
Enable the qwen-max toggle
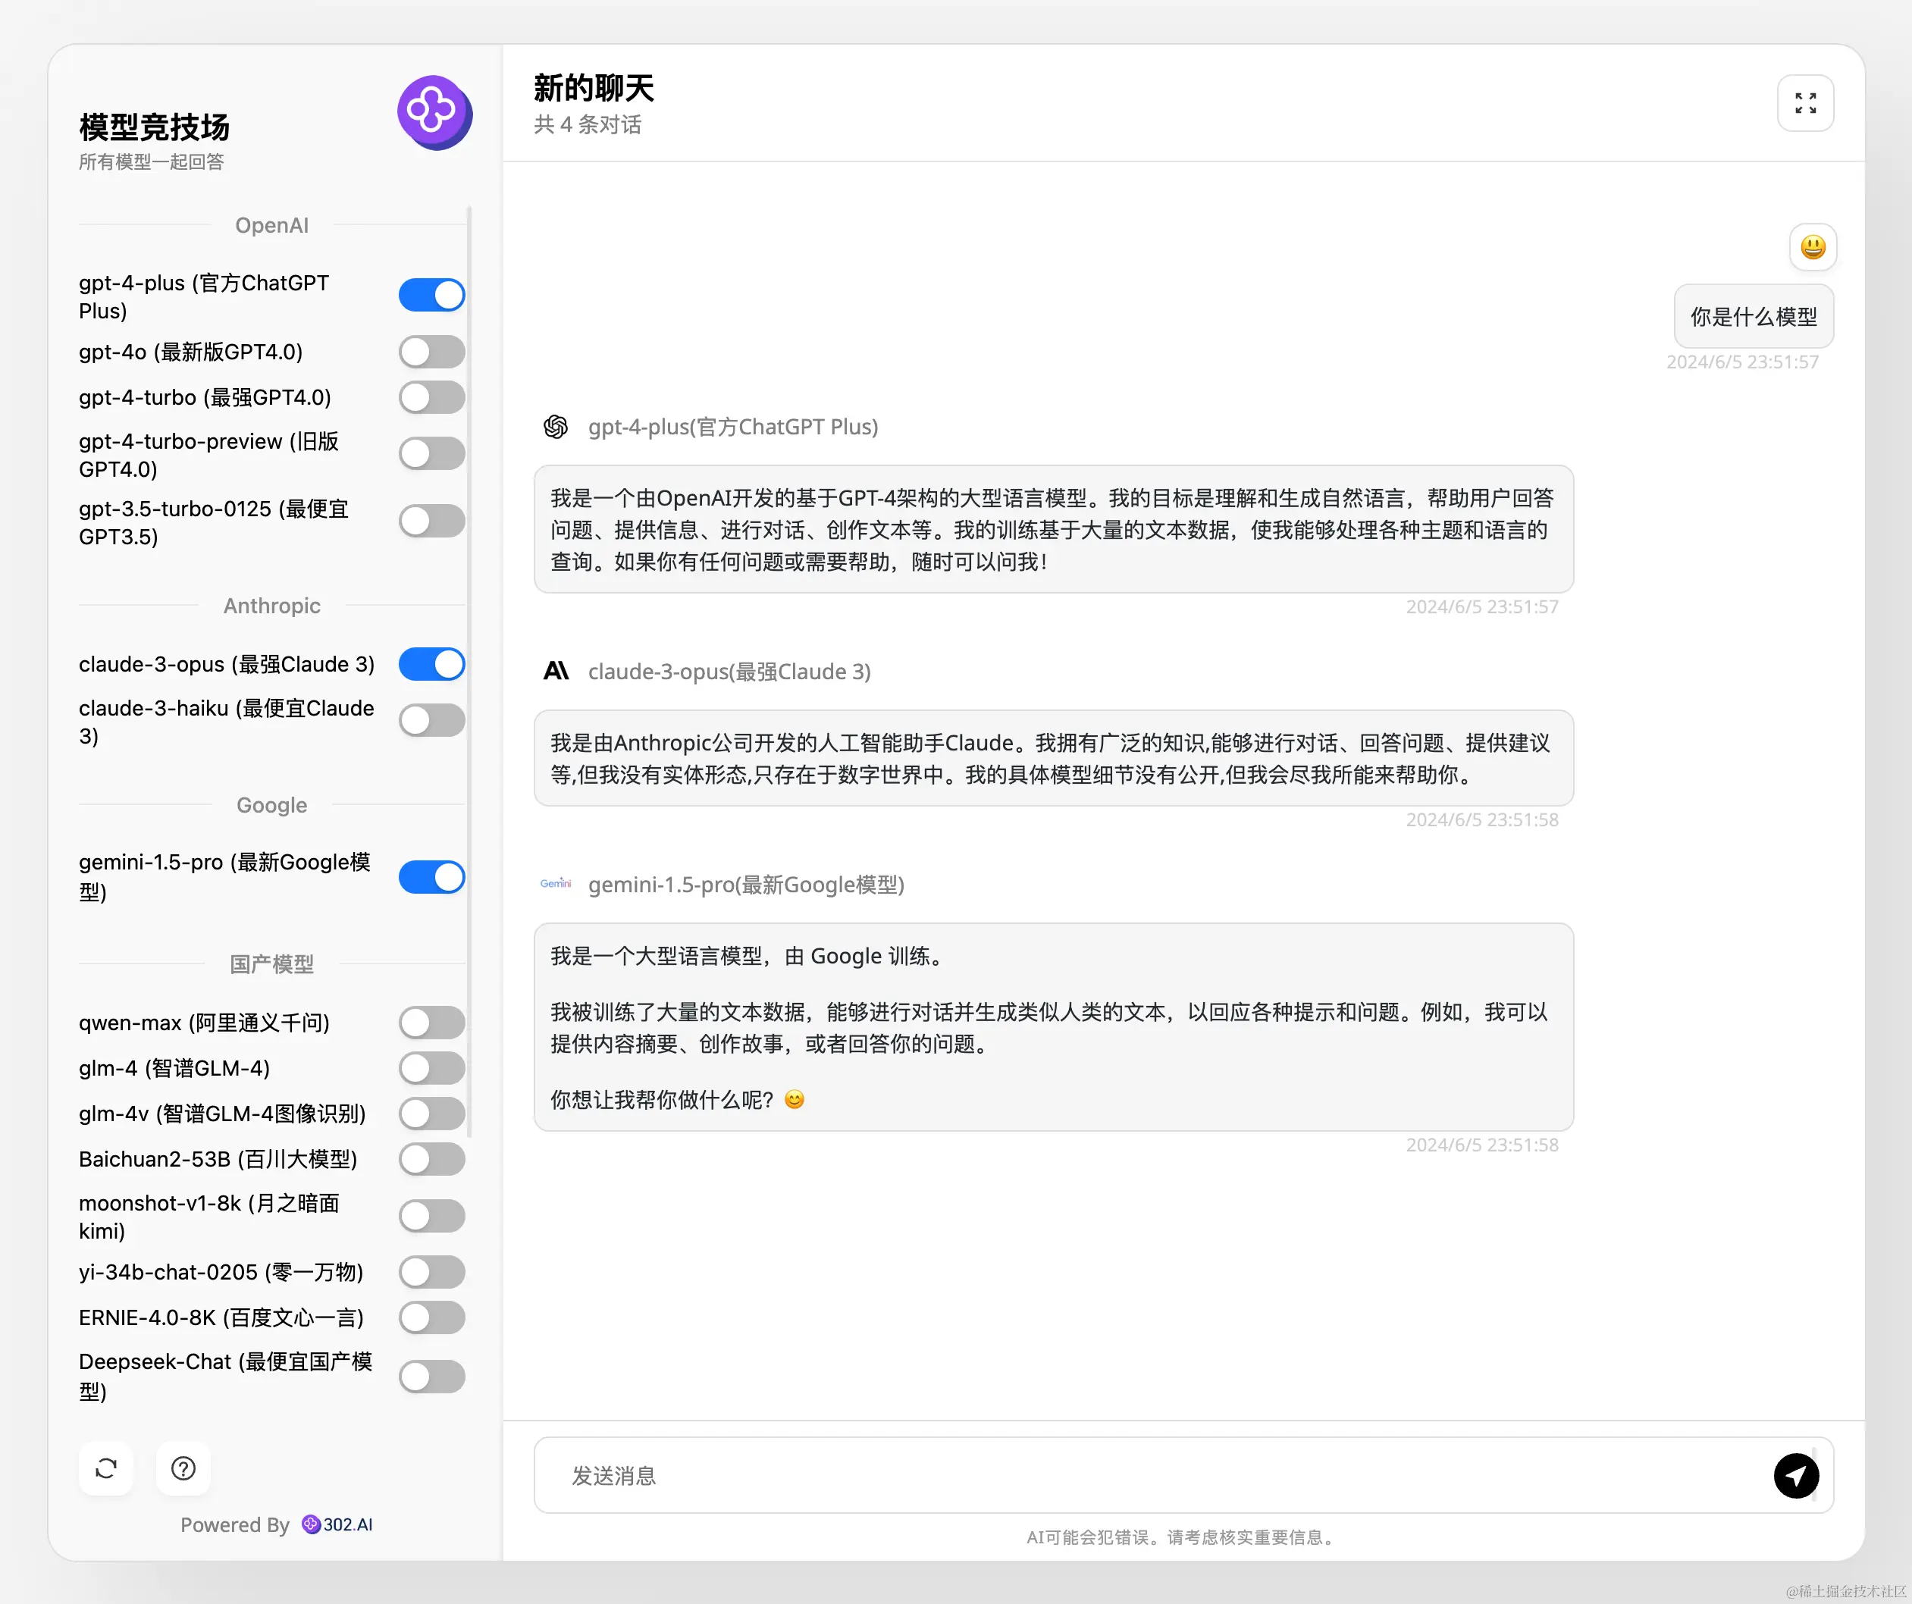(431, 1023)
